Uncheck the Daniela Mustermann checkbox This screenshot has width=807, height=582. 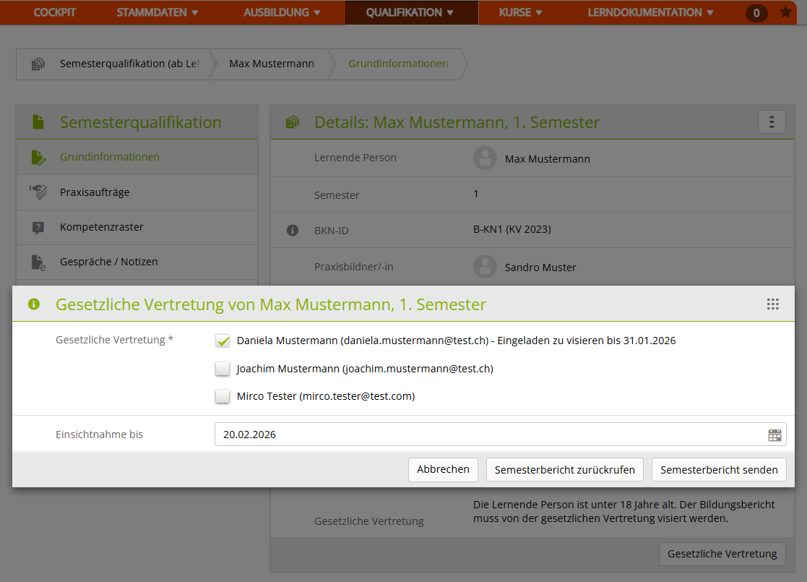(223, 341)
